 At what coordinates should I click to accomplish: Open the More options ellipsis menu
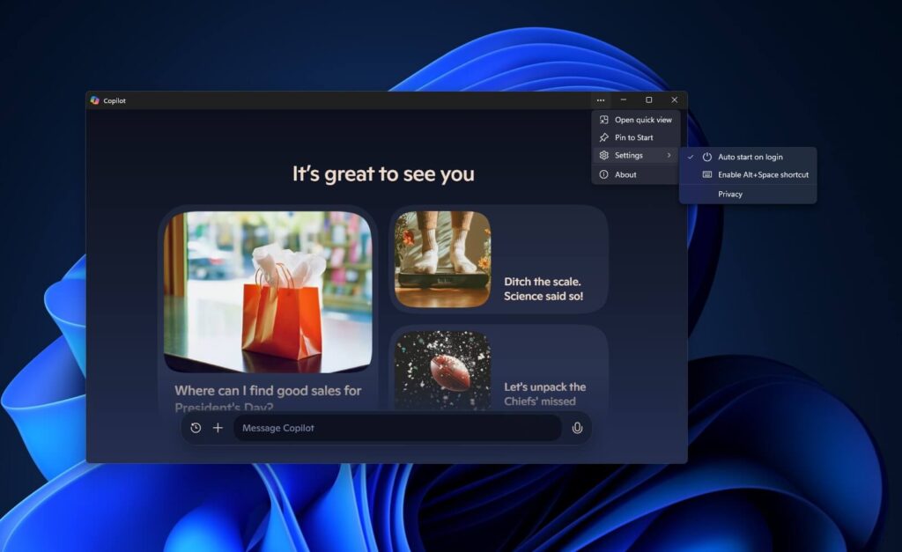pyautogui.click(x=600, y=100)
